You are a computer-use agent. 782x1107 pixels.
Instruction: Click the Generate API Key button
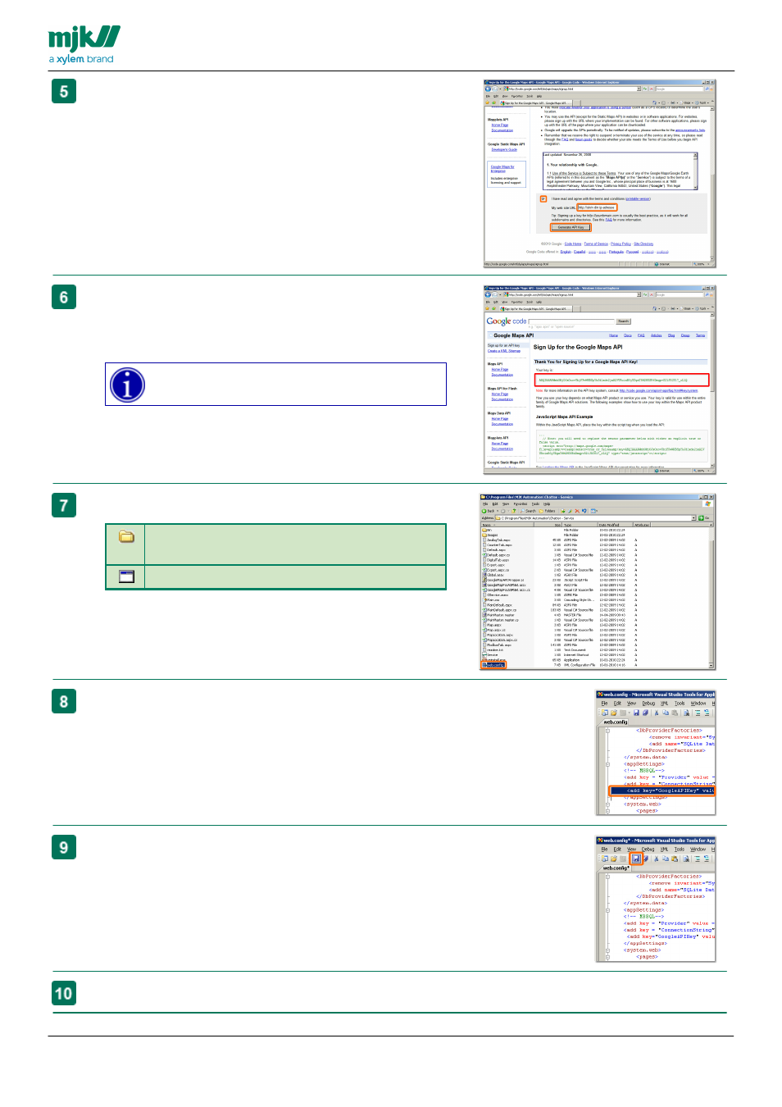[571, 227]
